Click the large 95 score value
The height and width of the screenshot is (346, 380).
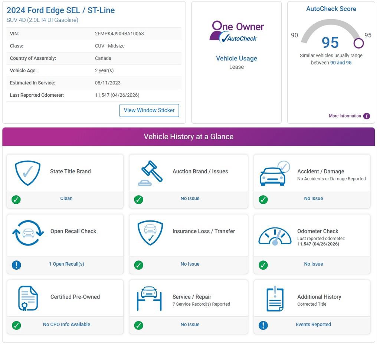(330, 43)
